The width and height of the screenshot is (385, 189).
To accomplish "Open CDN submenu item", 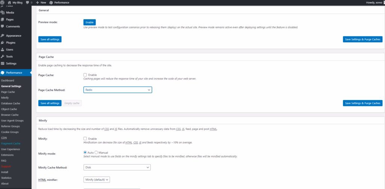I will pyautogui.click(x=4, y=138).
